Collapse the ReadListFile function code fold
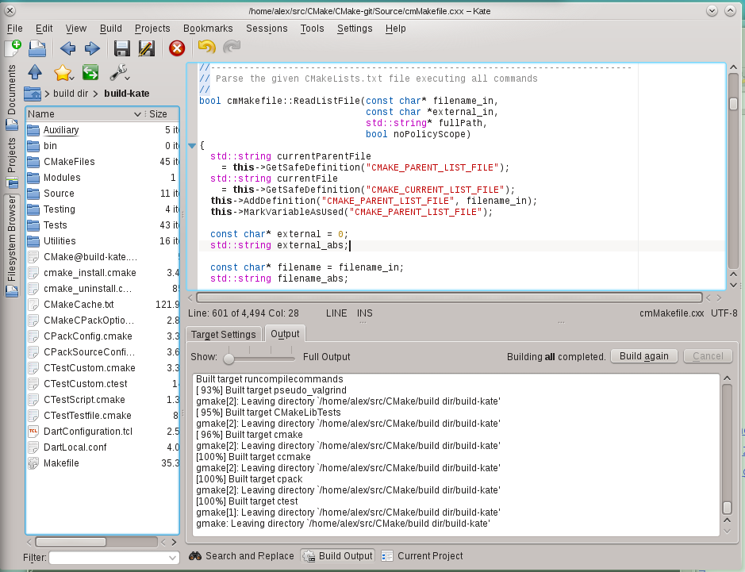745x572 pixels. (x=191, y=145)
